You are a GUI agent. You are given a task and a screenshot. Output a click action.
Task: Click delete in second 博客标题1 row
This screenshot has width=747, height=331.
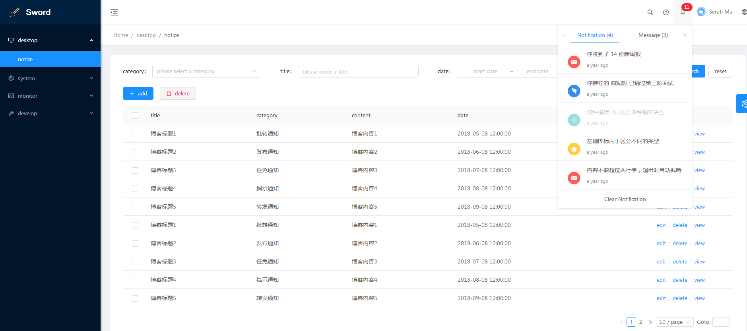point(680,225)
